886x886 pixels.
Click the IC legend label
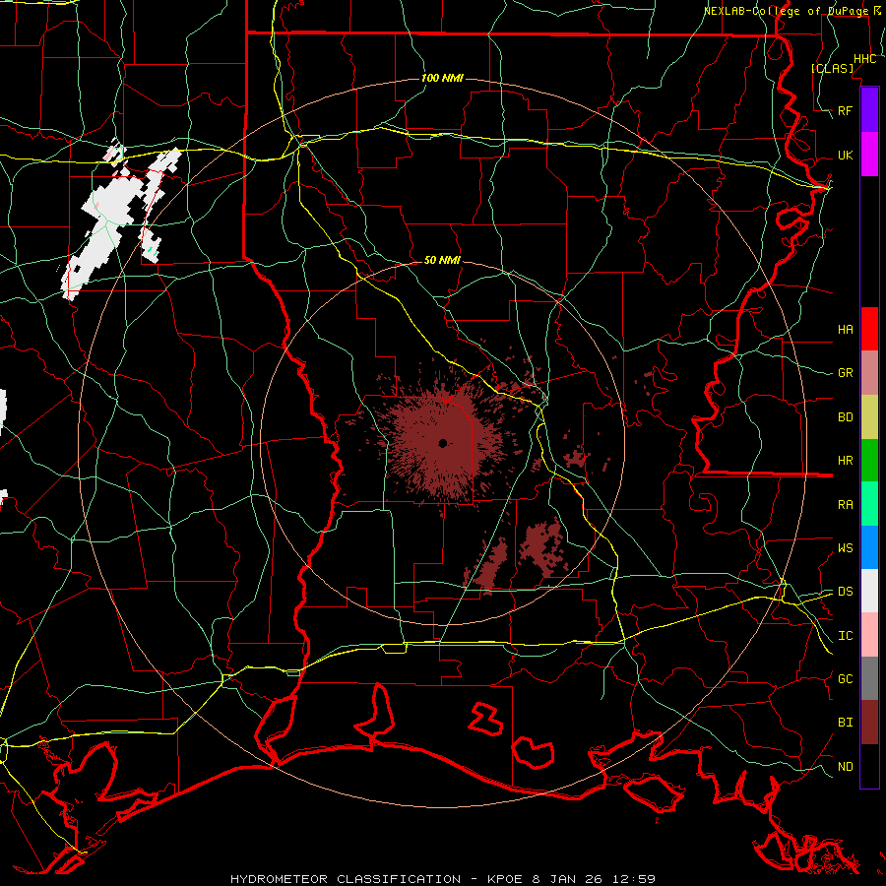tap(845, 636)
